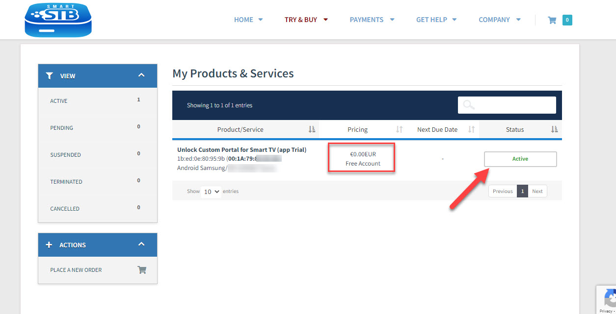Open the shopping cart icon in header

(552, 20)
